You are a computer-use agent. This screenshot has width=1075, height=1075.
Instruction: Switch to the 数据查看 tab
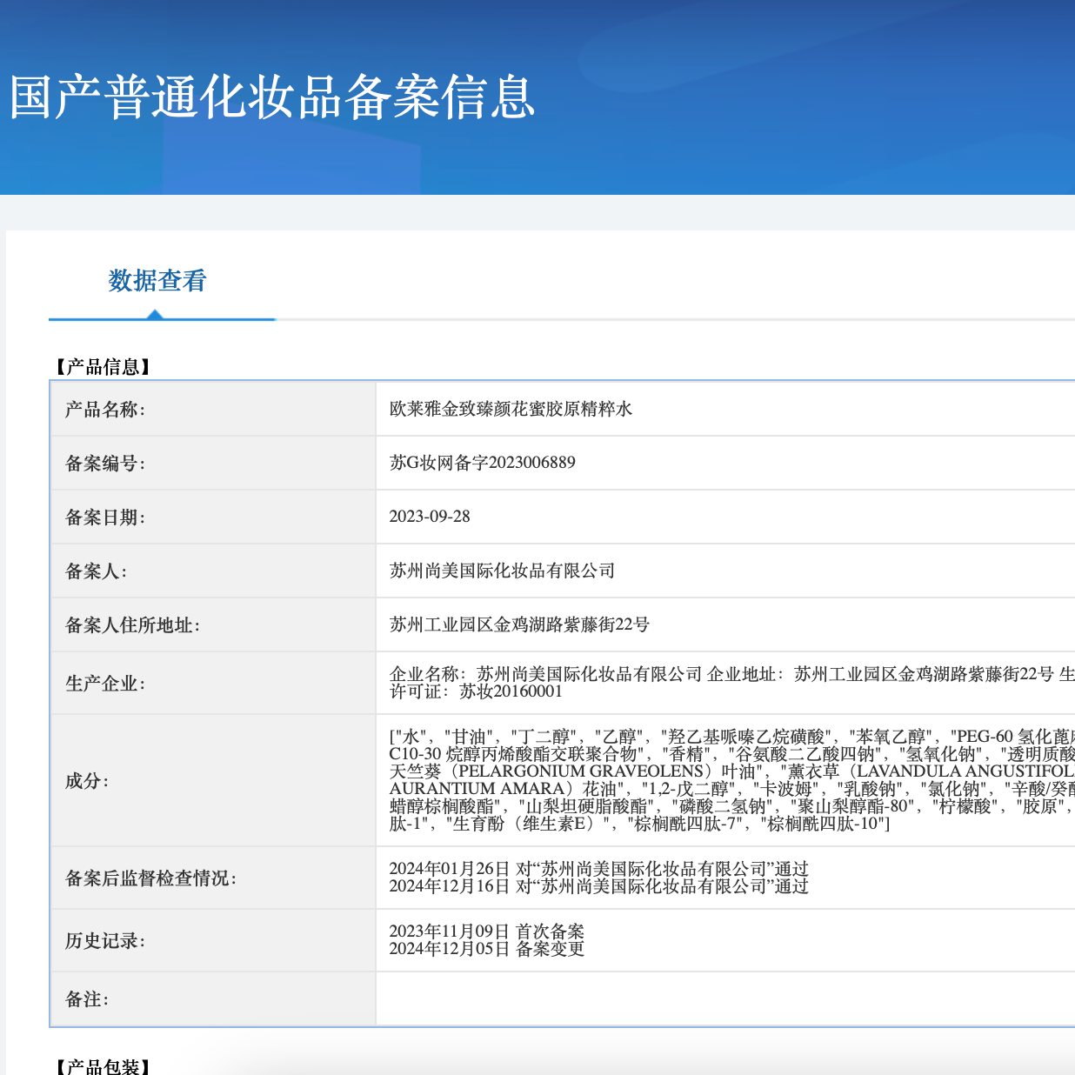tap(155, 282)
